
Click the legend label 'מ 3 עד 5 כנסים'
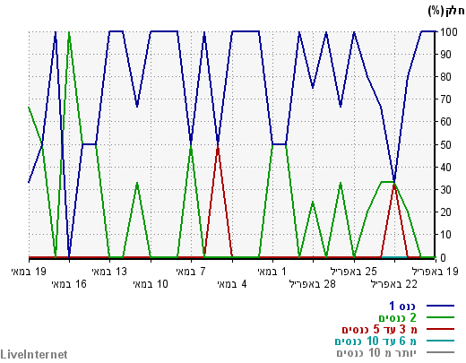click(x=379, y=329)
